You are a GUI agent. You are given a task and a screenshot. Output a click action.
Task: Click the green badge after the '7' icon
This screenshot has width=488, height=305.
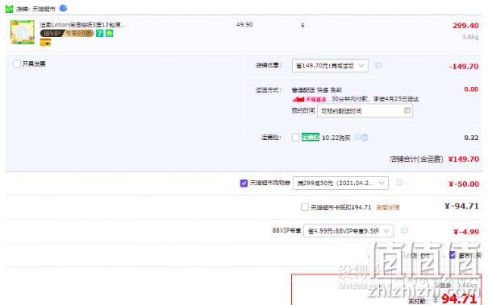(109, 33)
